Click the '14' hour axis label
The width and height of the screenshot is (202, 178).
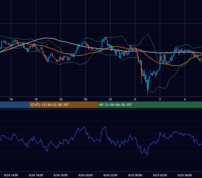pos(11,99)
